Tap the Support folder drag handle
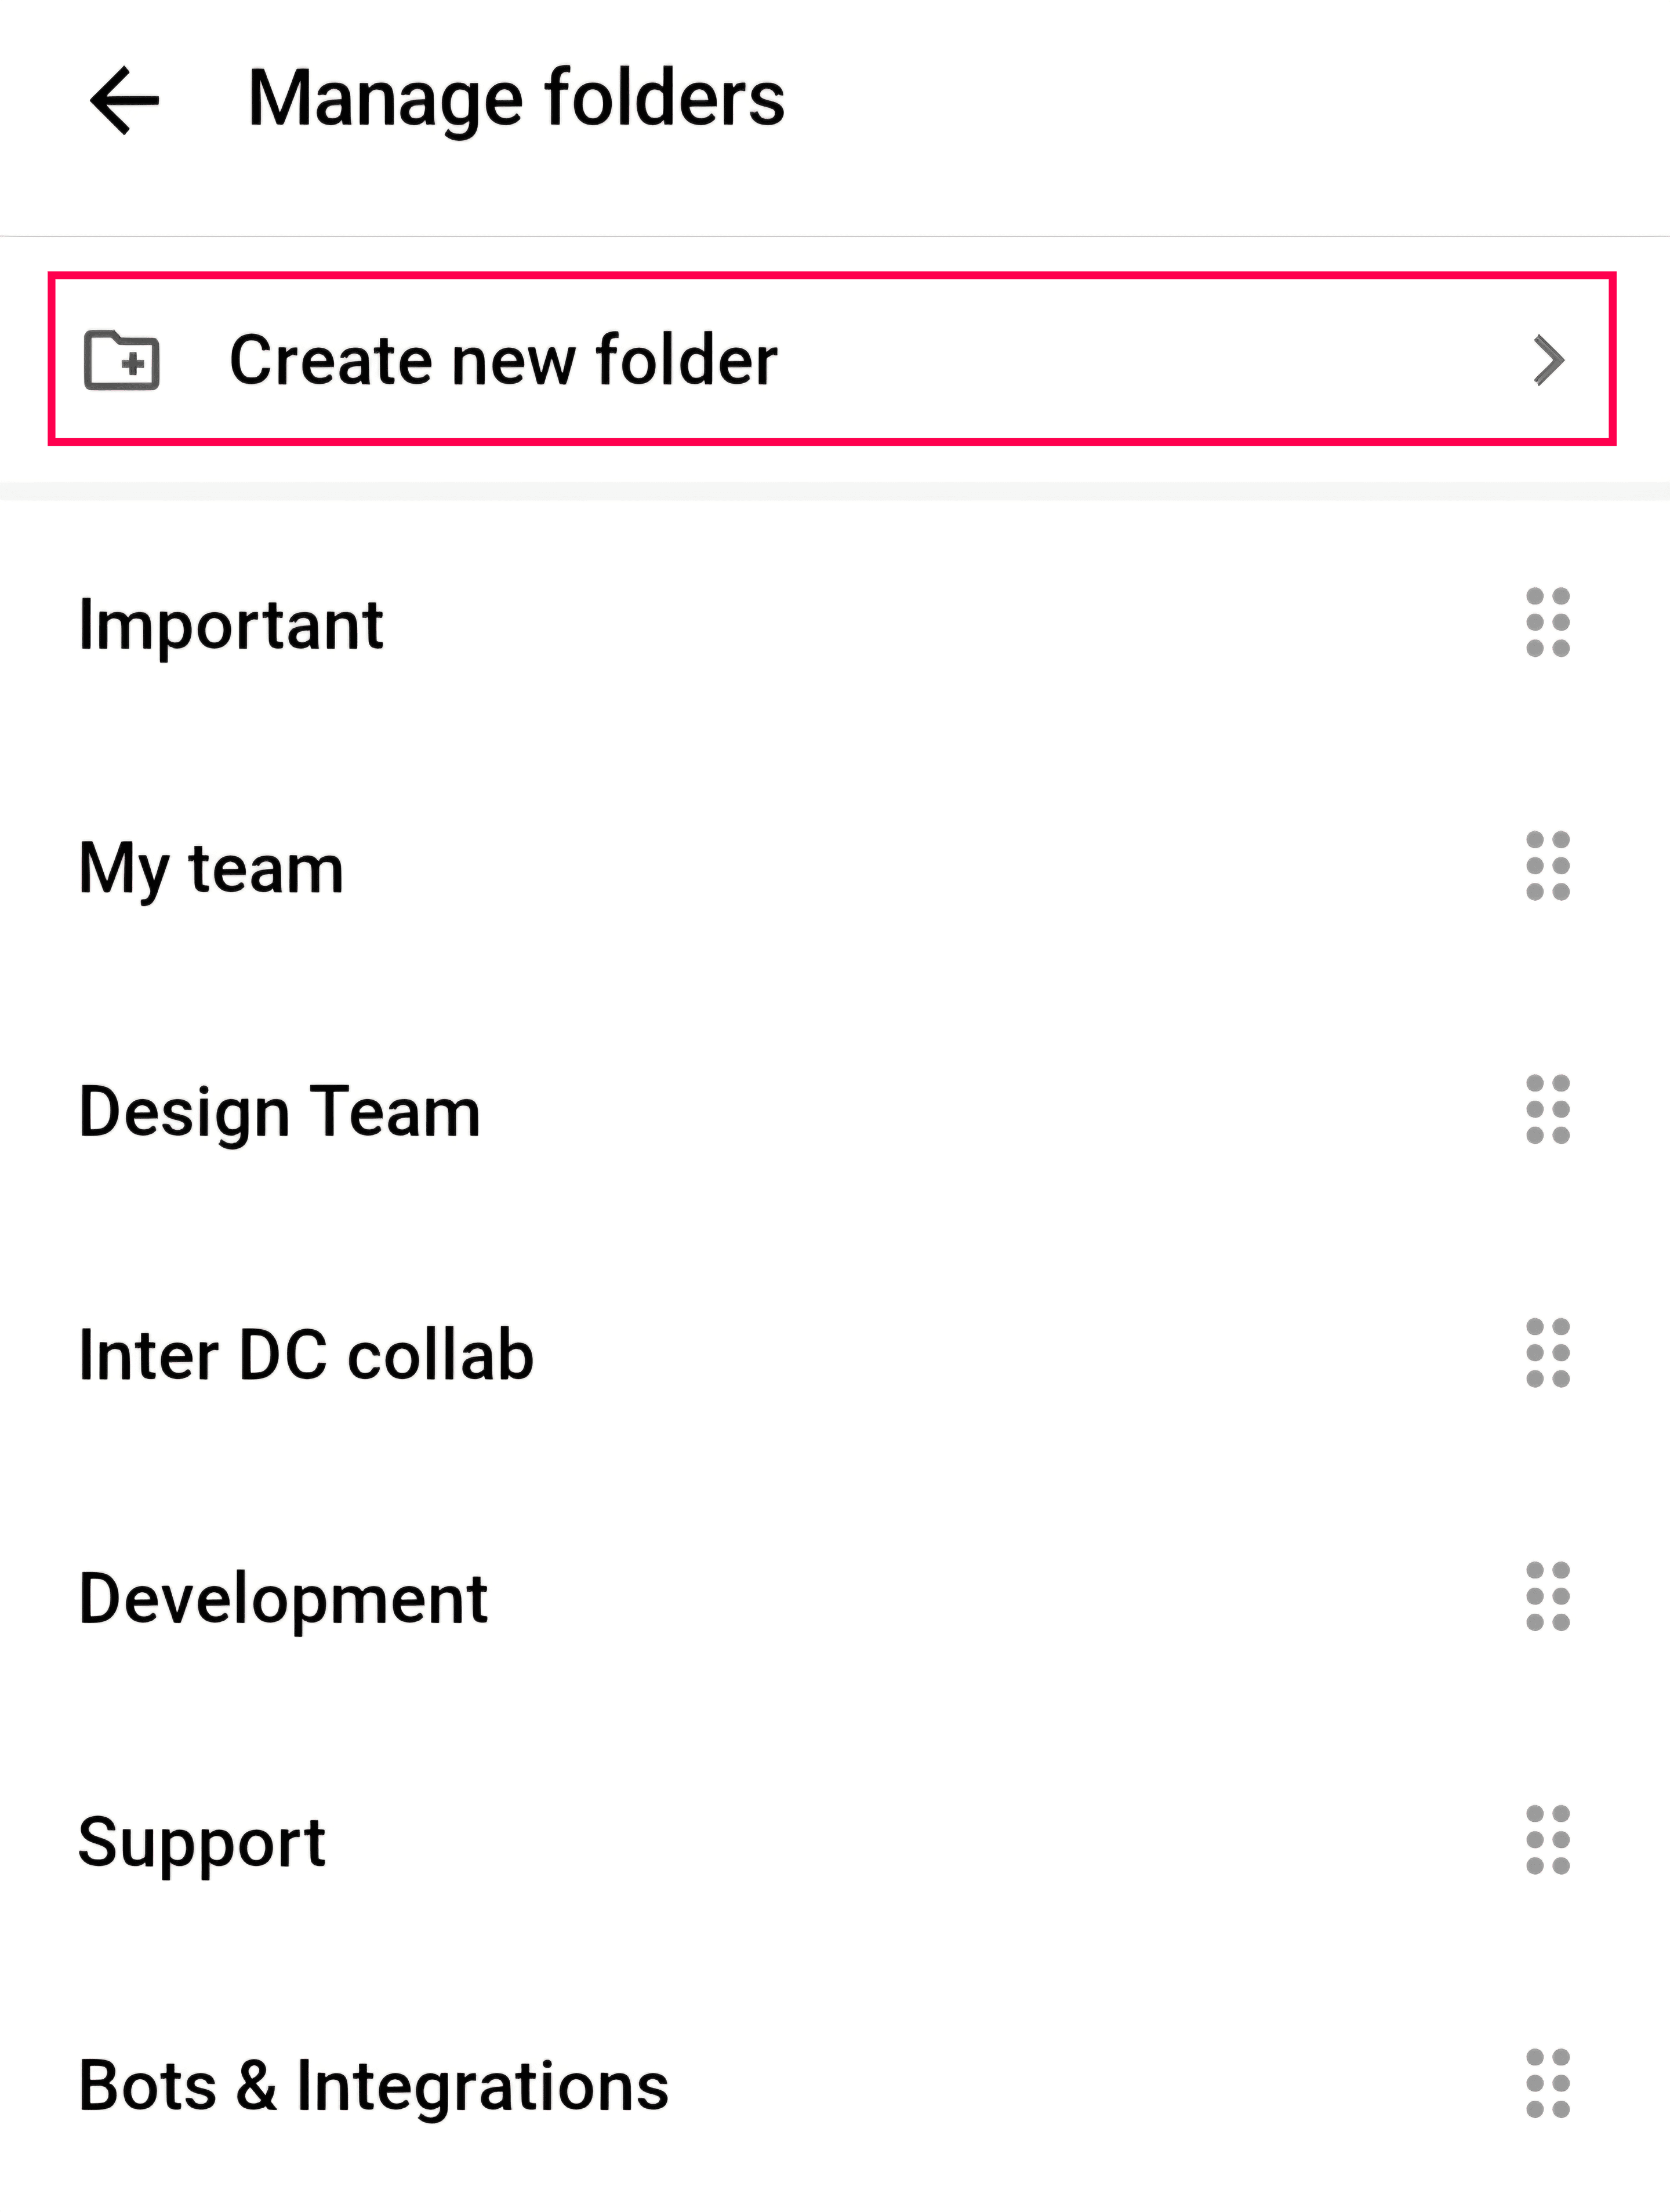 [x=1548, y=1840]
